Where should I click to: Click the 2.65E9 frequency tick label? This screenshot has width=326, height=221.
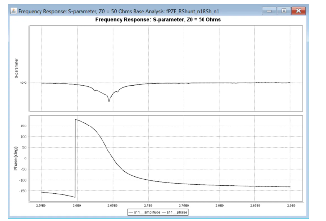pos(113,202)
